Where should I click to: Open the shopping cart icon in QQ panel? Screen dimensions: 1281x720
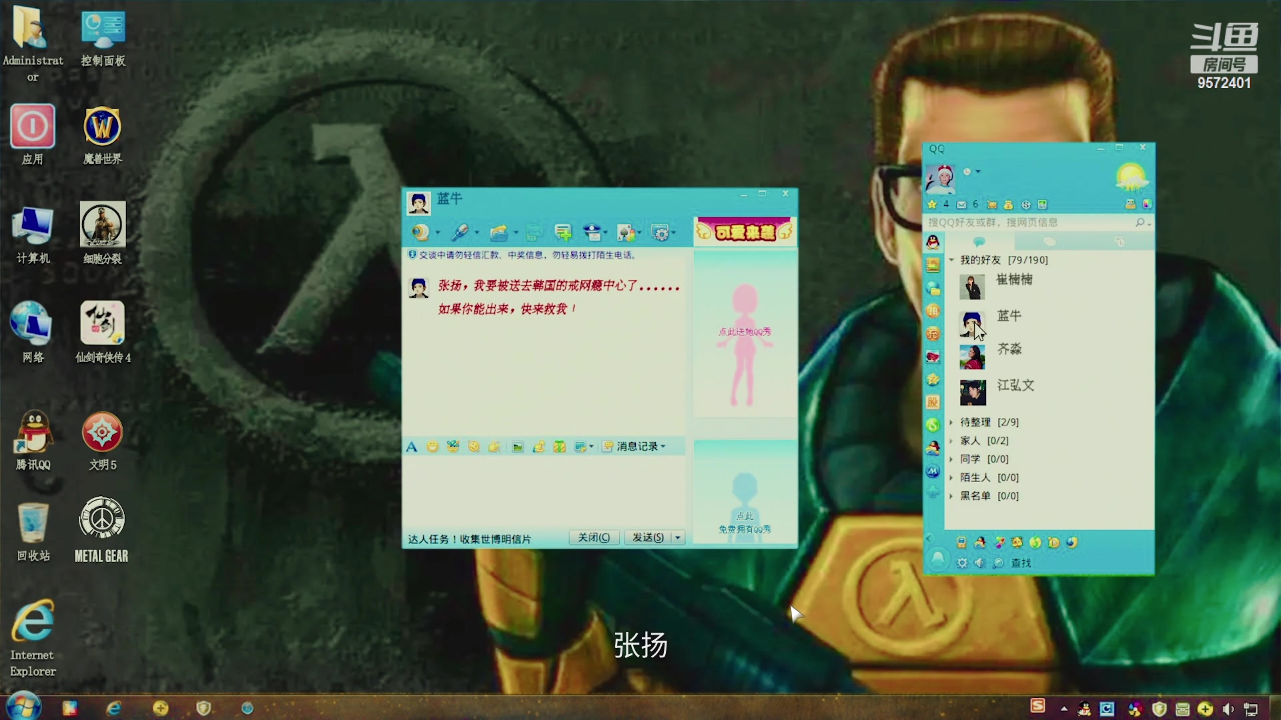(992, 205)
